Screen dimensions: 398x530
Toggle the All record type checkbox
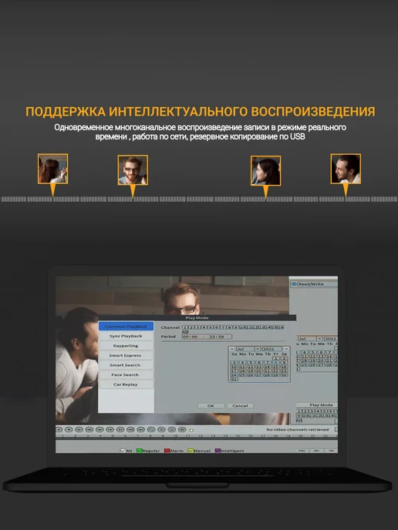pyautogui.click(x=123, y=451)
